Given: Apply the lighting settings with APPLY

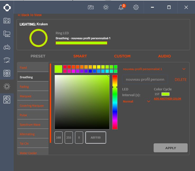Looking at the screenshot, I should click(x=170, y=148).
